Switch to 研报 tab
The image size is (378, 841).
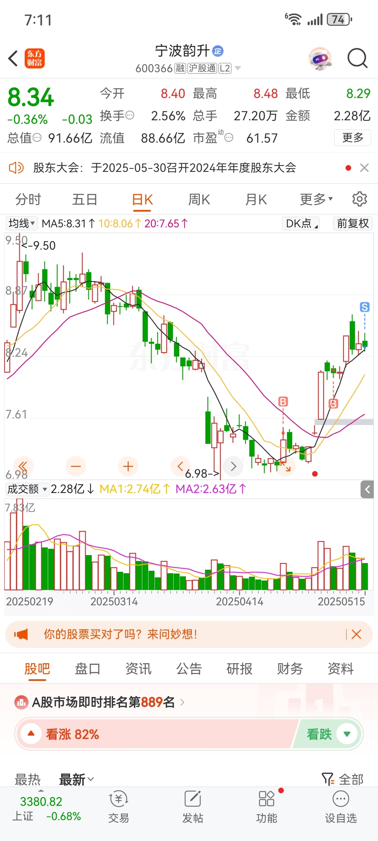click(240, 669)
